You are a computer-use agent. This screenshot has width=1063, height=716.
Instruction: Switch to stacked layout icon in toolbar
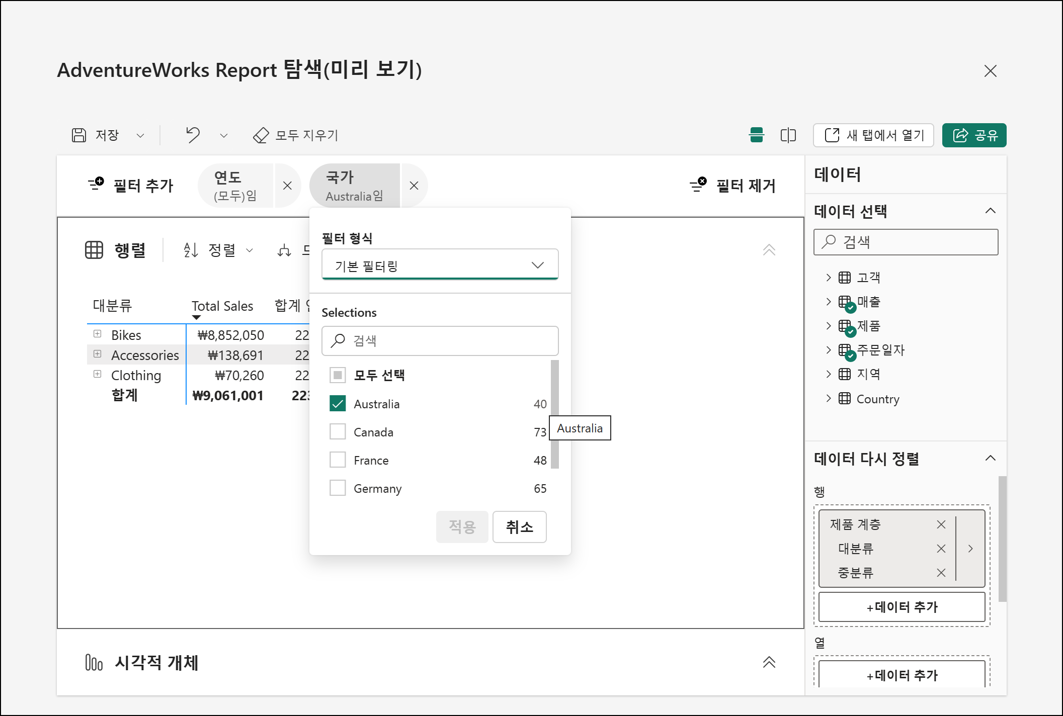[x=756, y=135]
